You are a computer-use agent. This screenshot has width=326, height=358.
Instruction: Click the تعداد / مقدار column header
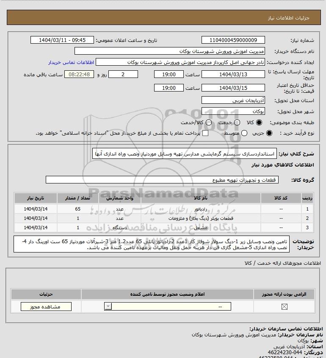pyautogui.click(x=77, y=198)
